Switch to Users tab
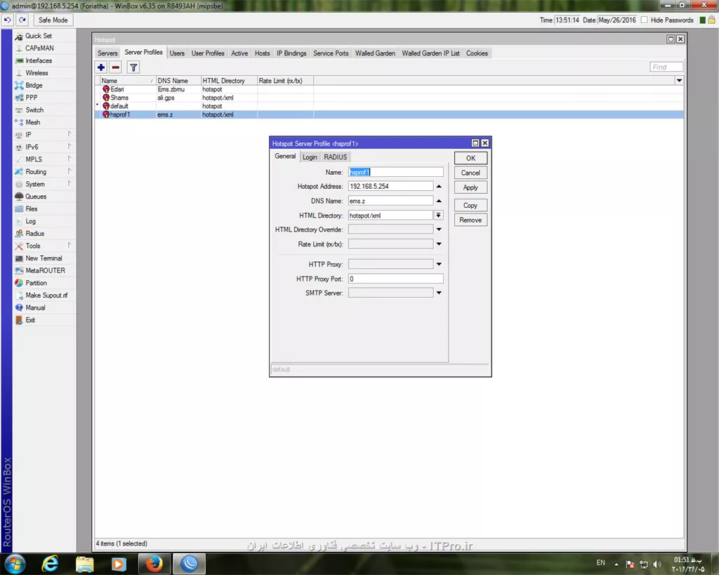This screenshot has width=719, height=575. pos(177,53)
